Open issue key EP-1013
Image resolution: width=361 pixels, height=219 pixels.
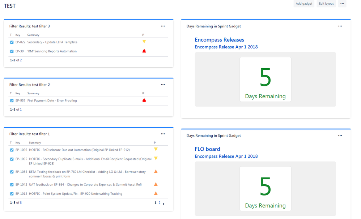coord(21,194)
